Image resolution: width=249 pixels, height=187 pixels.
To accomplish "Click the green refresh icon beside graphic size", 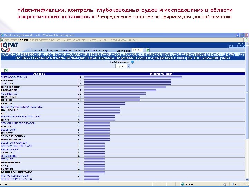I will point(148,50).
